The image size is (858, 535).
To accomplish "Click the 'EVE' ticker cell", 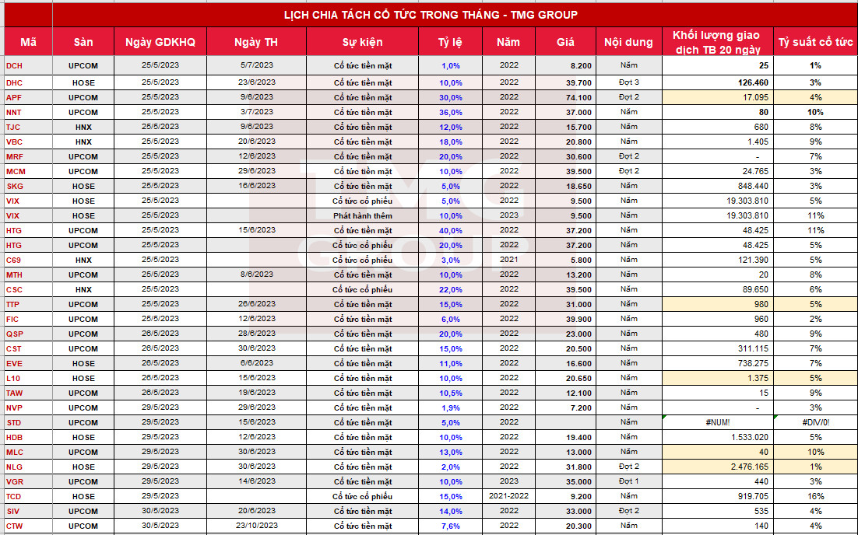I will [x=29, y=363].
